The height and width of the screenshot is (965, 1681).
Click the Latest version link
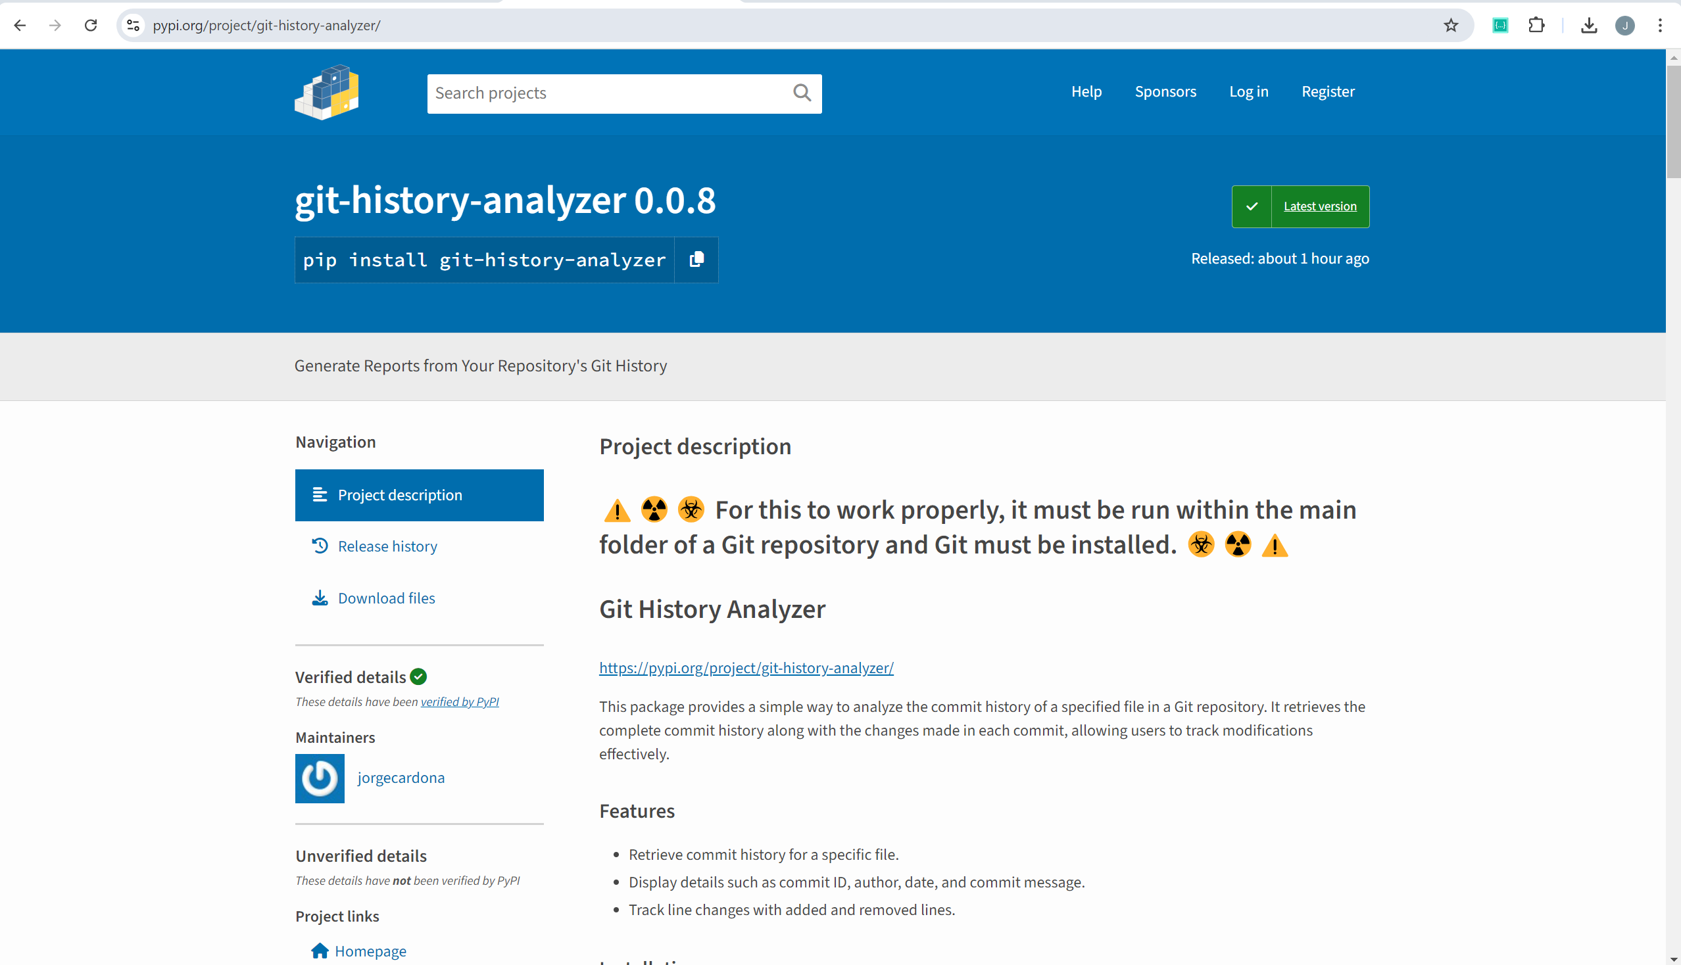tap(1319, 206)
